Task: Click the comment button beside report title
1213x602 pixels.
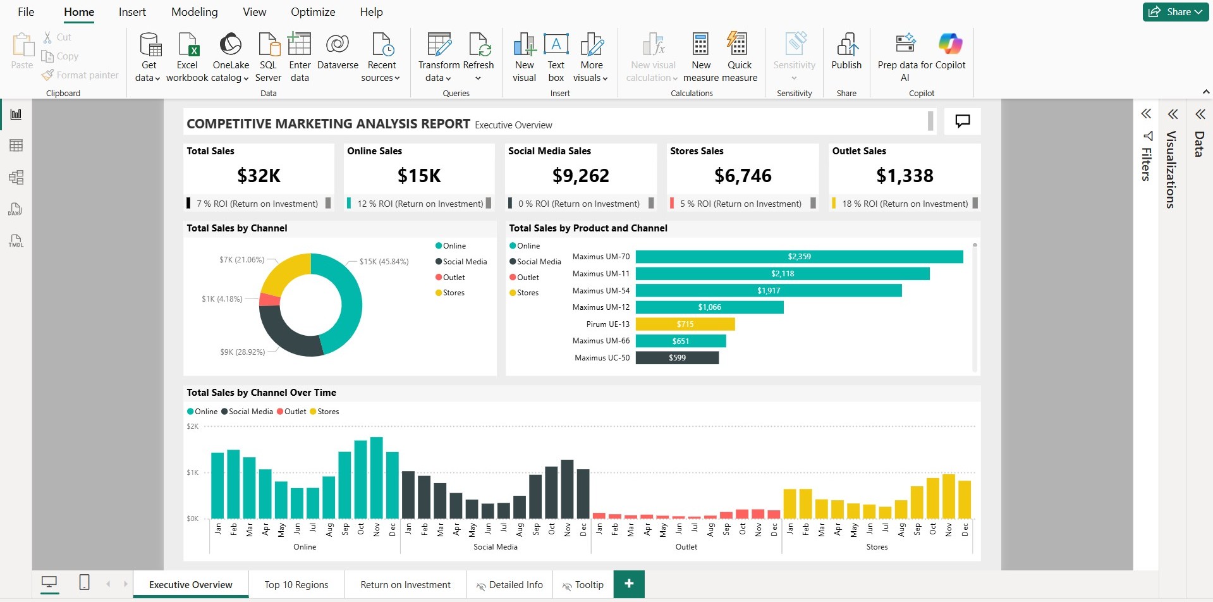Action: (962, 121)
